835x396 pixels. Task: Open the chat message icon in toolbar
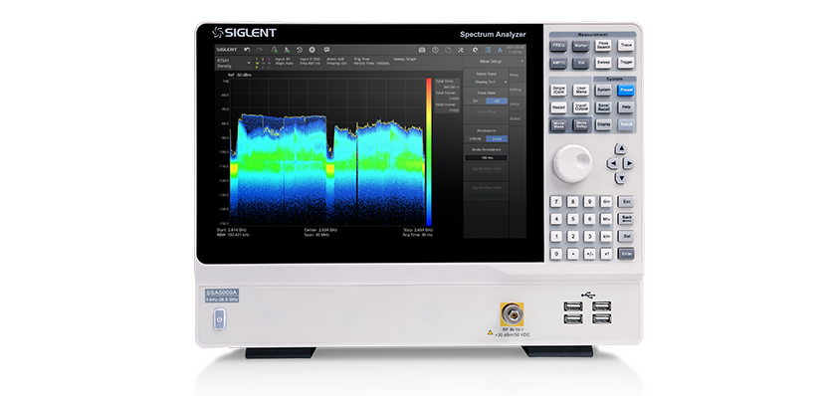[x=326, y=50]
